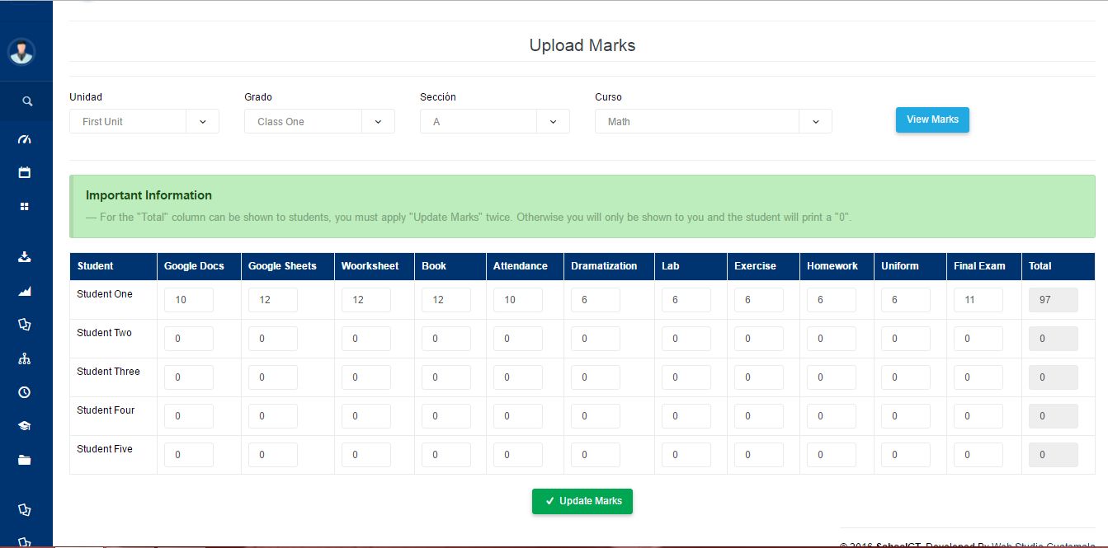
Task: Click Student One's Total field showing 97
Action: [1054, 300]
